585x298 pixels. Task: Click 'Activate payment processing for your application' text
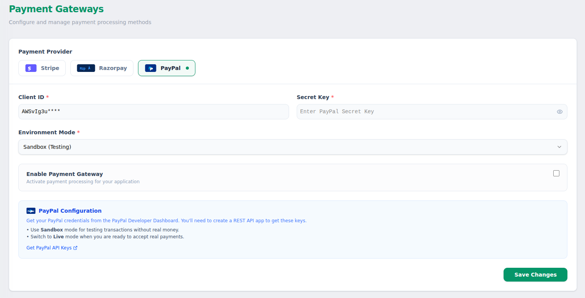coord(83,182)
